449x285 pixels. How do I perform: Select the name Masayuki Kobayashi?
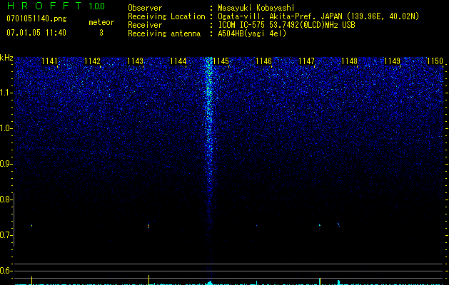tap(256, 8)
